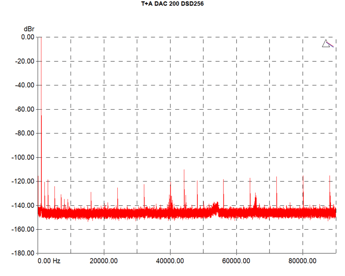Select the 40000.00 frequency axis label
This screenshot has width=345, height=276.
point(170,261)
